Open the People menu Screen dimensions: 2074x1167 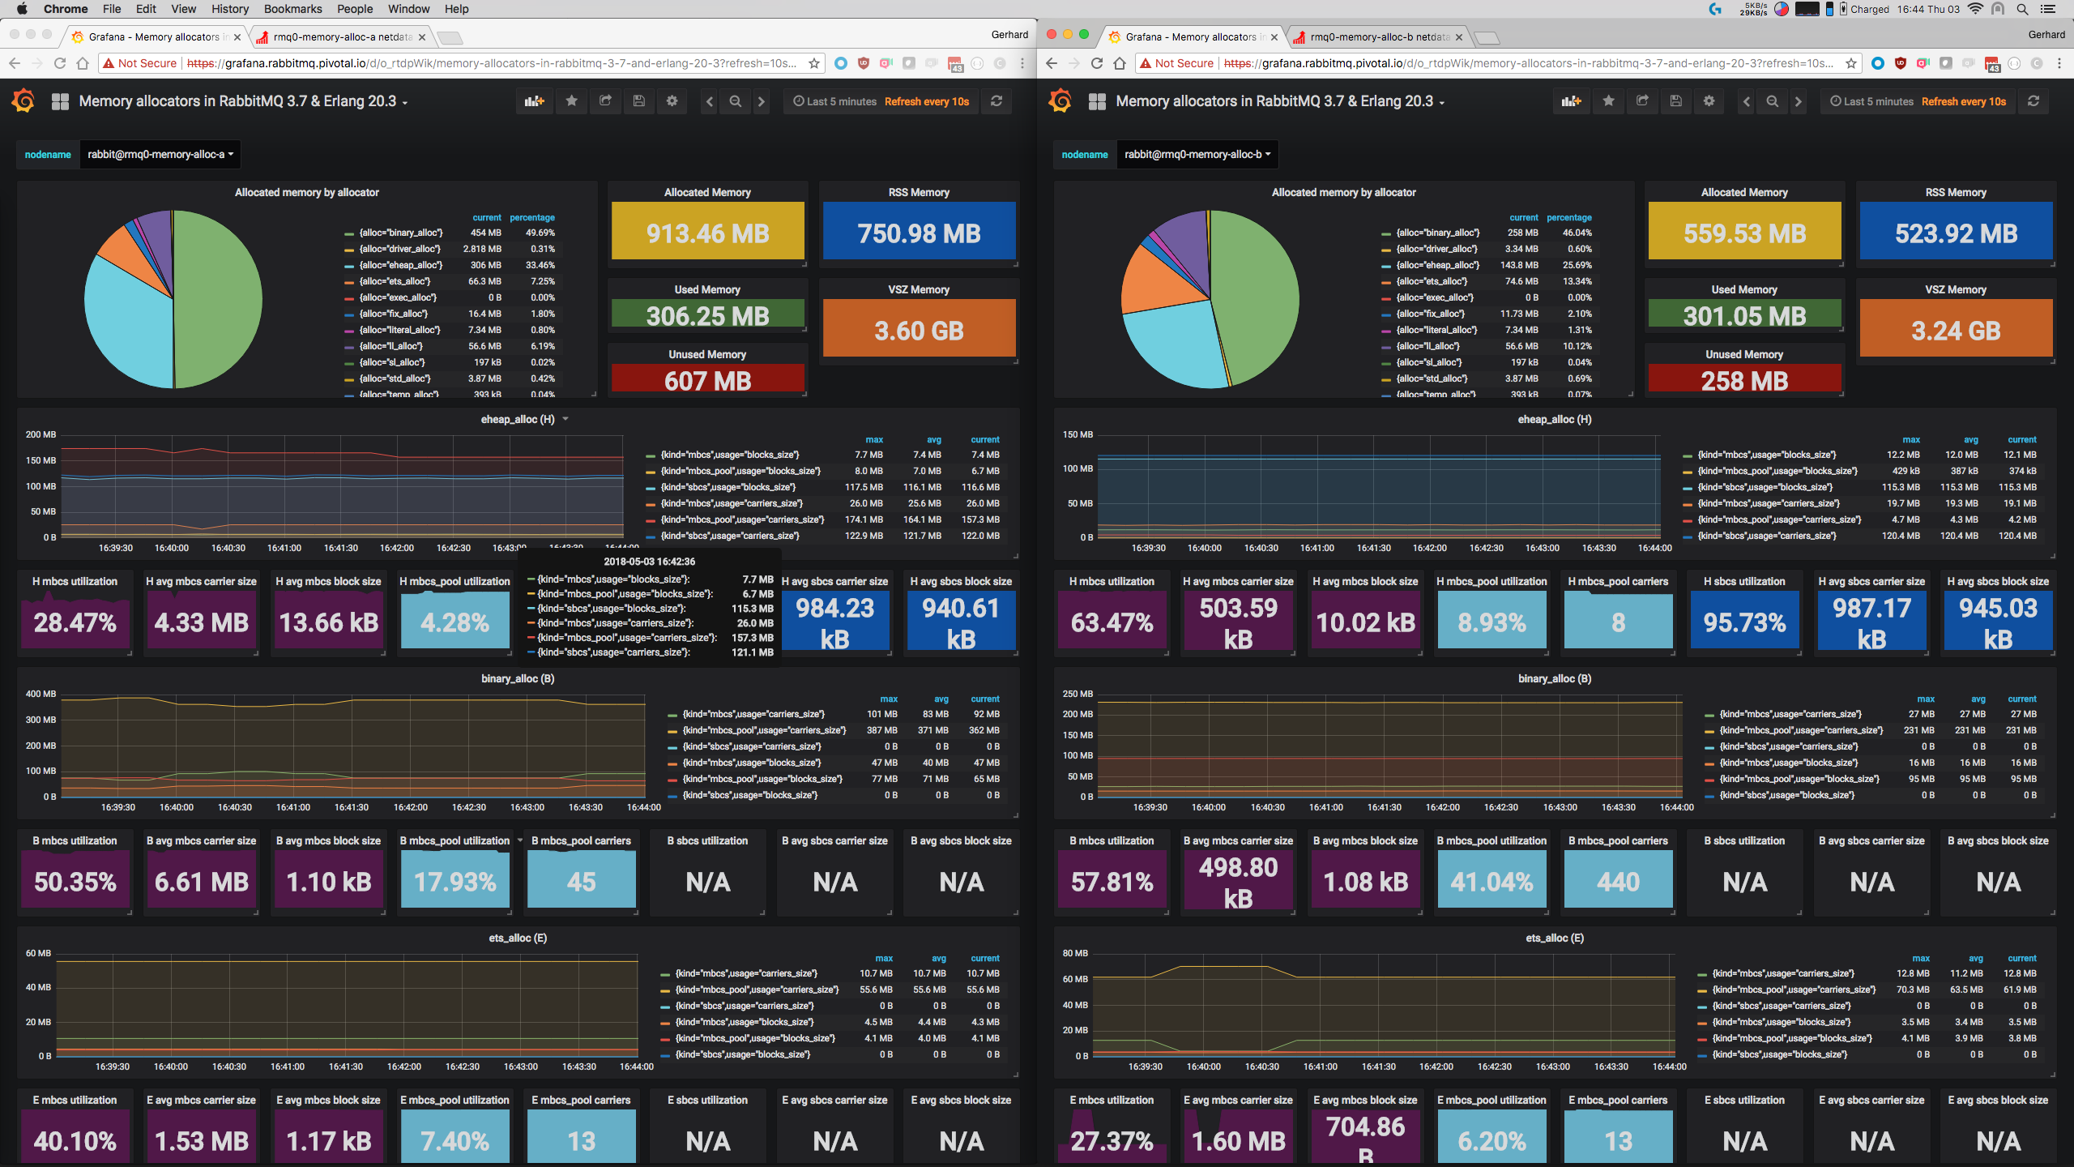click(355, 9)
